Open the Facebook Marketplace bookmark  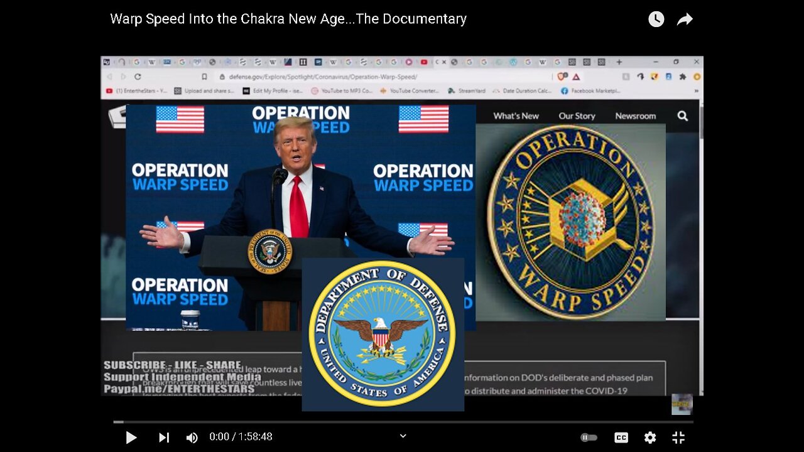(x=590, y=90)
